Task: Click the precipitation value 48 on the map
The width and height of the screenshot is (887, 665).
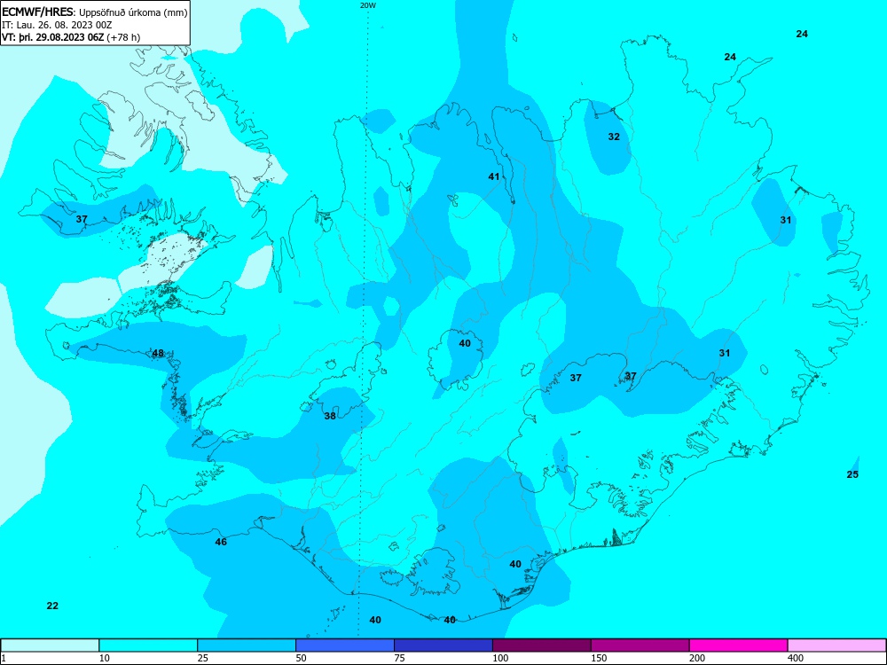Action: [x=158, y=354]
